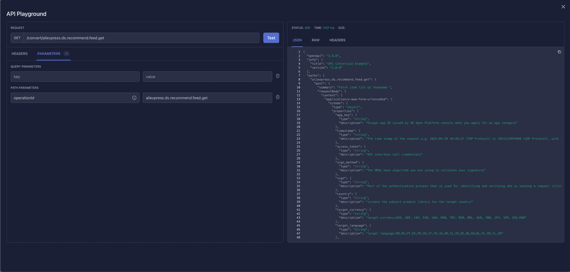The height and width of the screenshot is (272, 570).
Task: Switch to request HEADERS tab
Action: tap(19, 54)
